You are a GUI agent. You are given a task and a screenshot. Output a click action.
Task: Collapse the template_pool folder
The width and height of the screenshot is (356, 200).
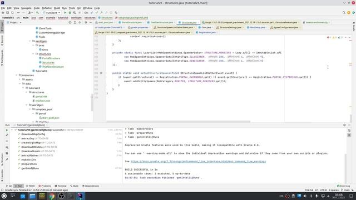pos(29,109)
